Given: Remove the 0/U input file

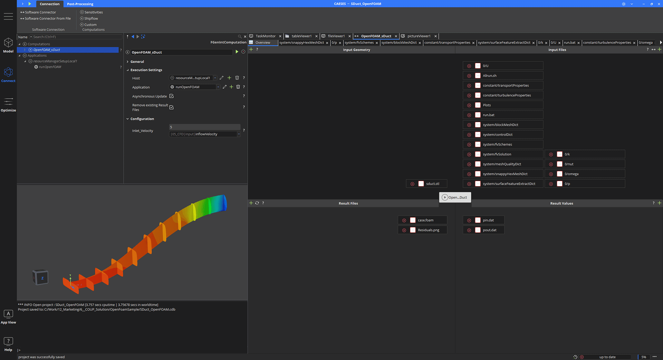Looking at the screenshot, I should [x=469, y=66].
